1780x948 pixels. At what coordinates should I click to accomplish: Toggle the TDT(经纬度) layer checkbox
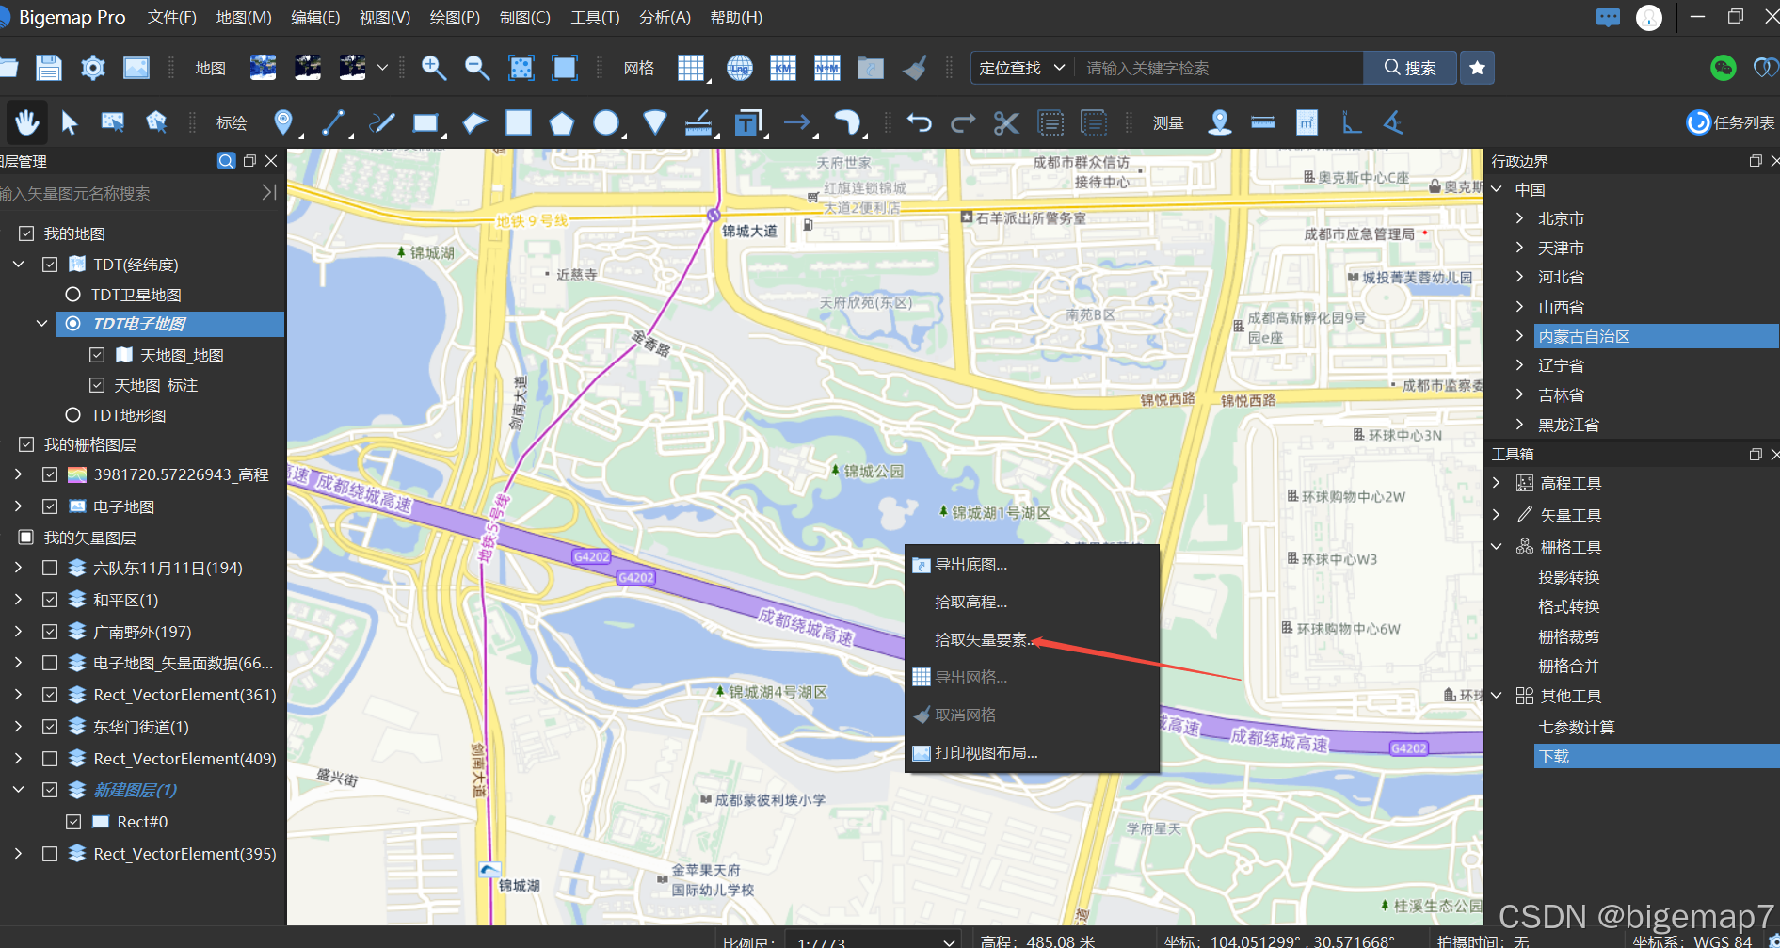tap(50, 265)
